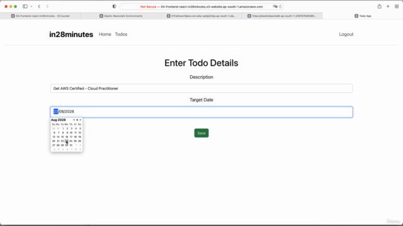Pick date 21 in the calendar
Viewport: 403px width, 226px height.
click(58, 141)
